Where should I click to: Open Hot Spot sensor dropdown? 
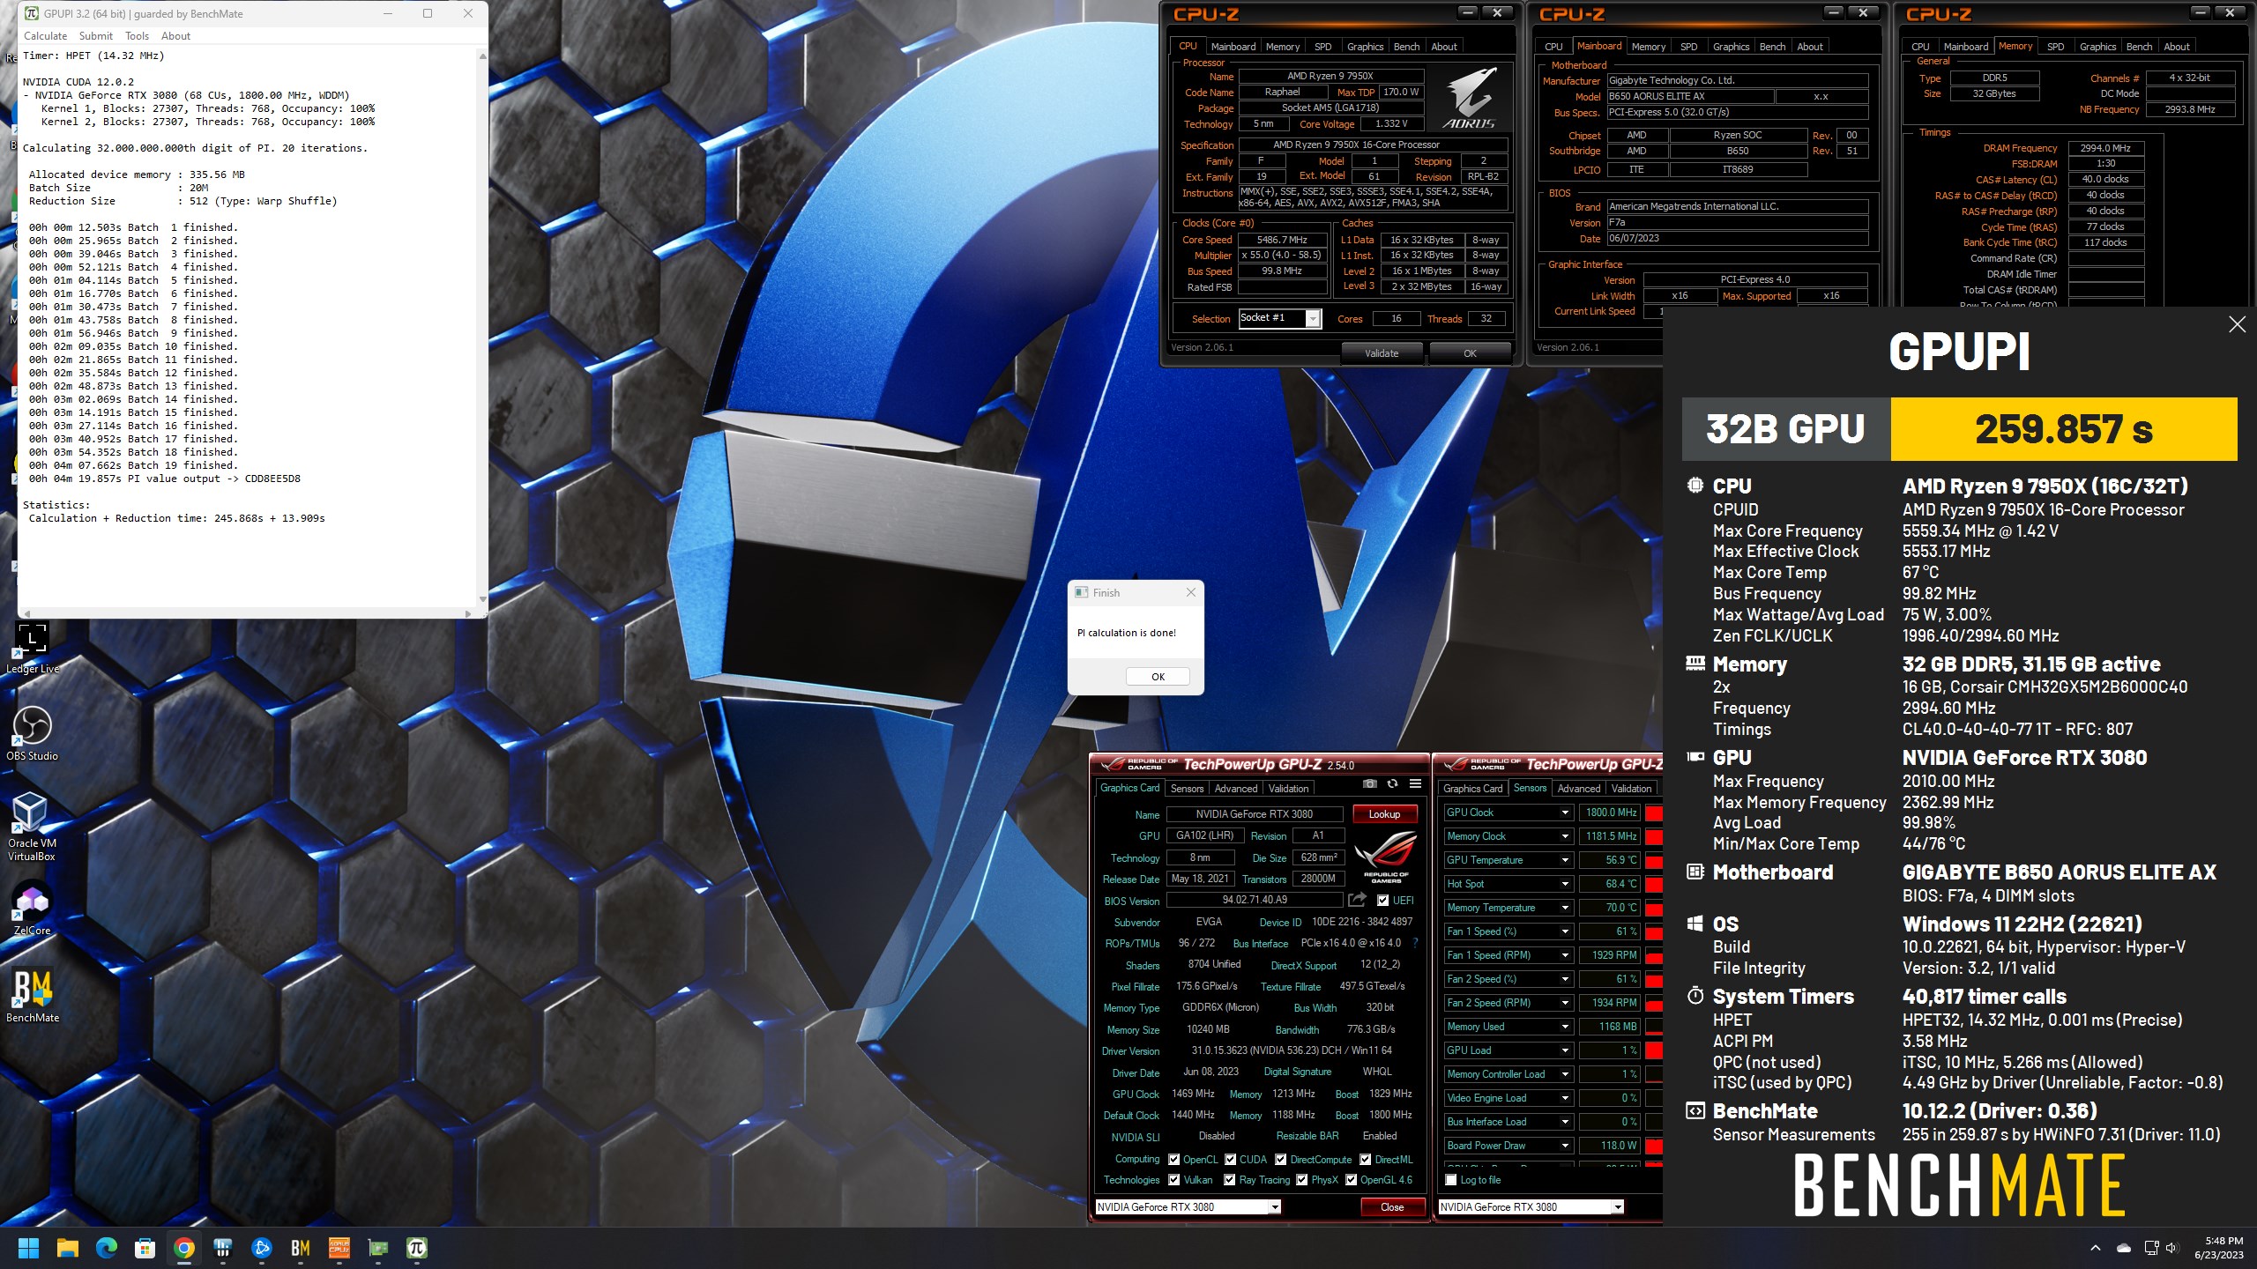(1565, 884)
